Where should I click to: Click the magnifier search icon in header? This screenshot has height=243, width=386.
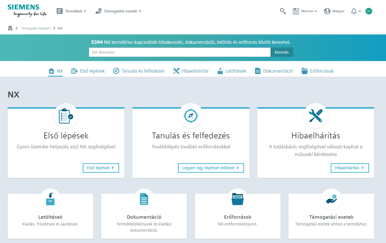[283, 11]
